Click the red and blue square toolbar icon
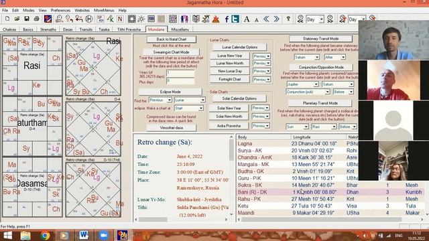 48,19
